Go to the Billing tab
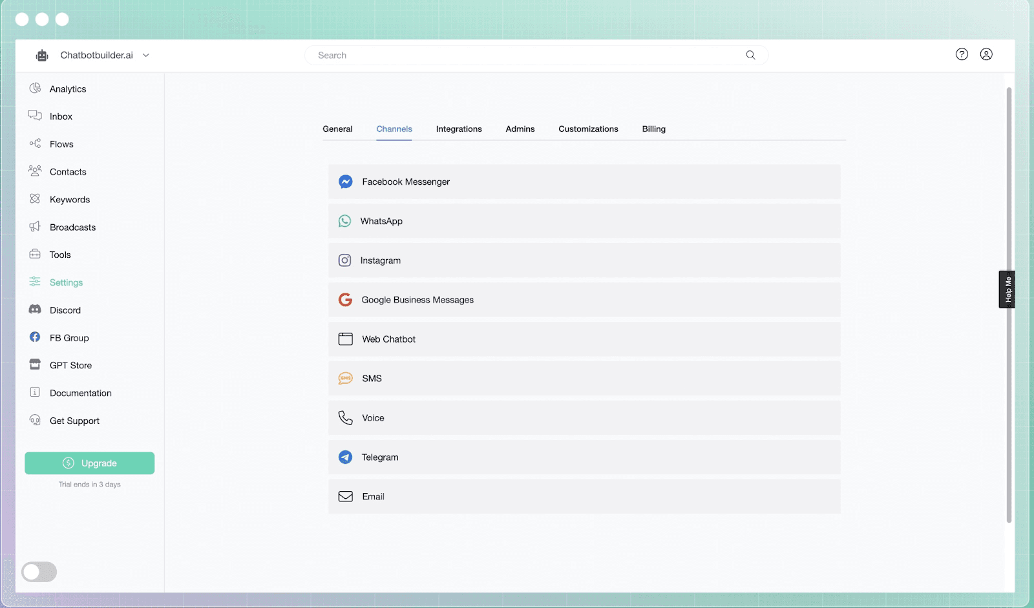 pyautogui.click(x=654, y=129)
